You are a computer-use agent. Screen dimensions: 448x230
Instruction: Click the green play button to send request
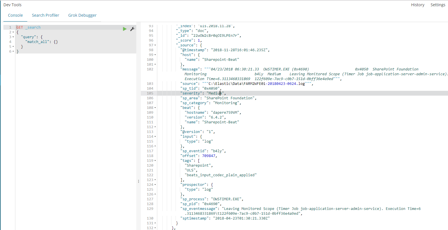[x=125, y=29]
